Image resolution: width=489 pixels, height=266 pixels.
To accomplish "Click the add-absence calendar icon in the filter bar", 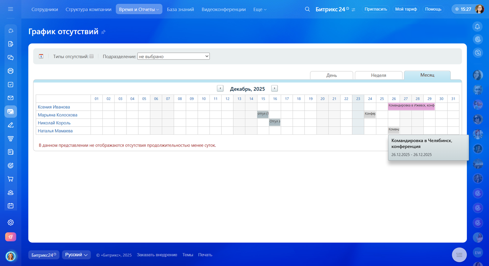I will click(x=41, y=56).
